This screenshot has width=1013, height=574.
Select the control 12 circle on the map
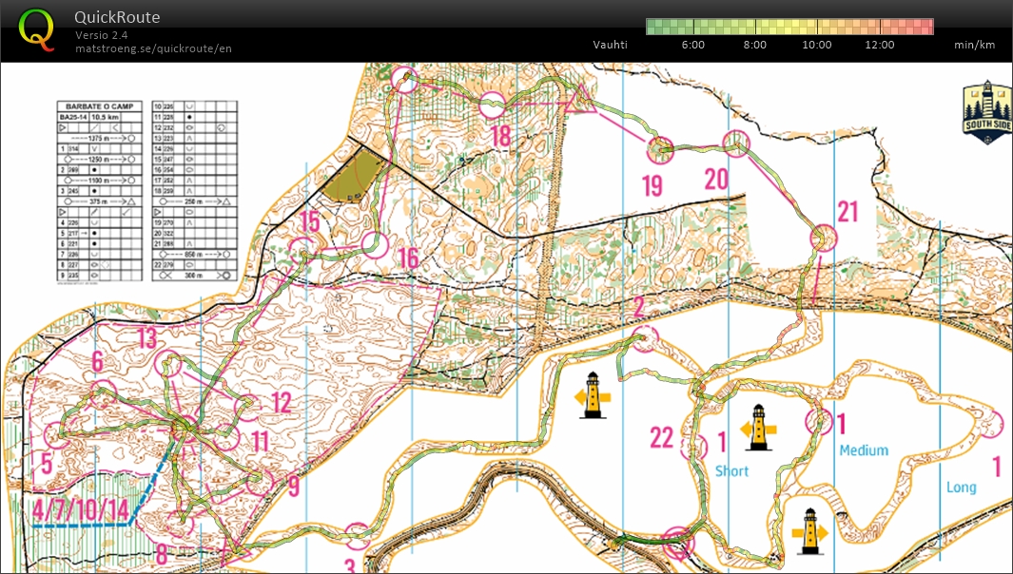point(247,408)
